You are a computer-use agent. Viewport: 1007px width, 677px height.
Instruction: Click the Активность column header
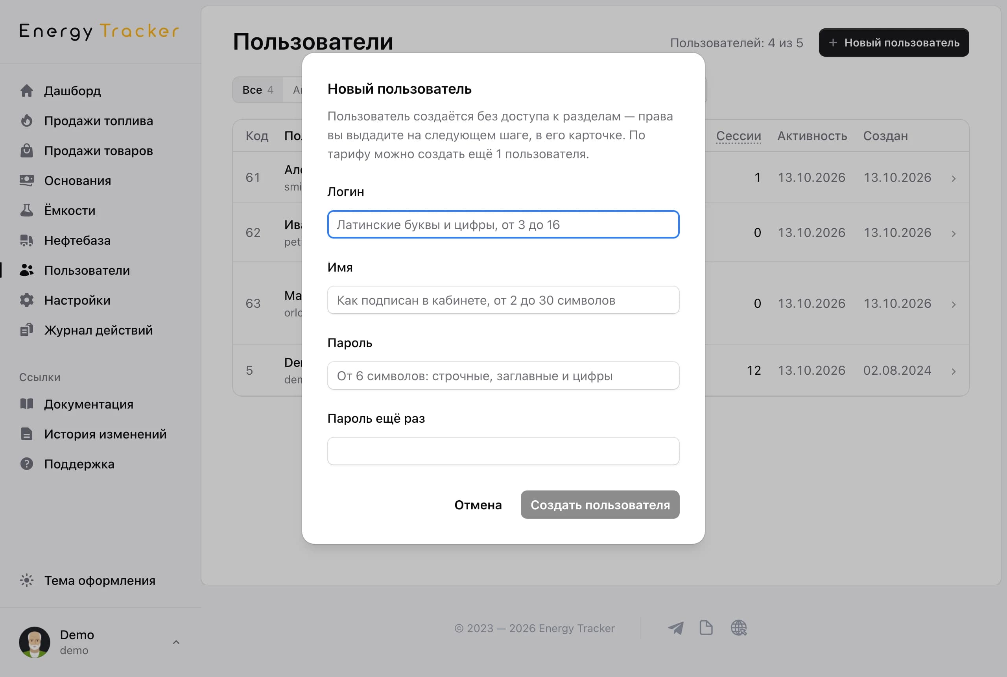pyautogui.click(x=812, y=135)
